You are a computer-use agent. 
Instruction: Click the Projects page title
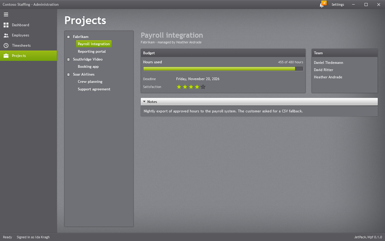pos(85,20)
